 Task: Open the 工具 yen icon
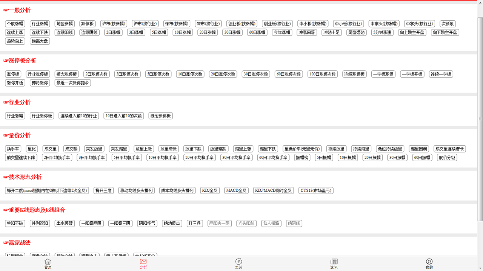click(x=238, y=263)
